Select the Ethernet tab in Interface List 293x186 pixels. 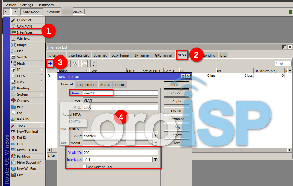[x=100, y=55]
